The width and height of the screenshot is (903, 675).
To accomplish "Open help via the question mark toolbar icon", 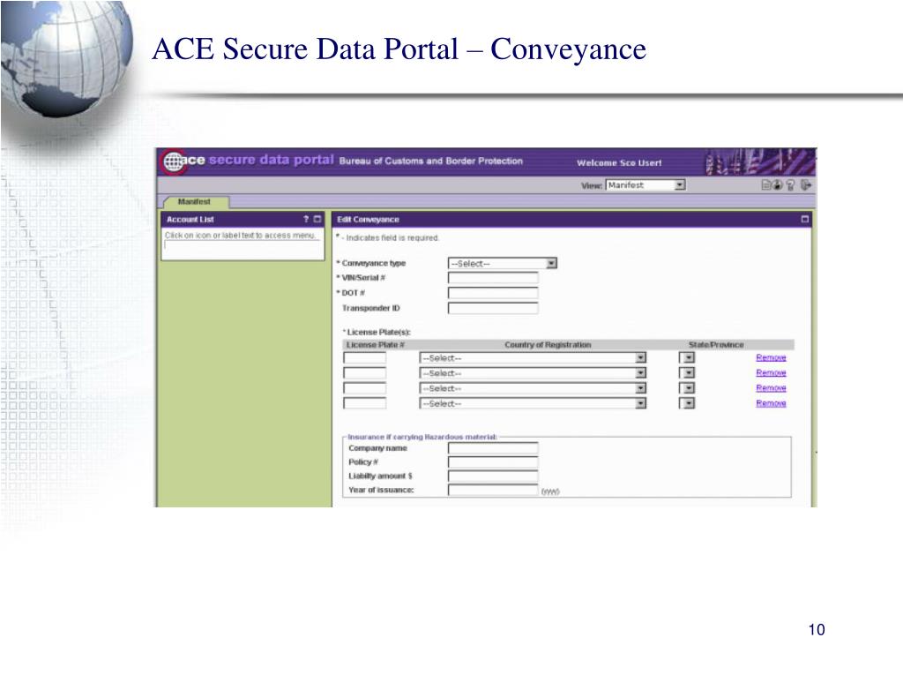I will [x=790, y=185].
